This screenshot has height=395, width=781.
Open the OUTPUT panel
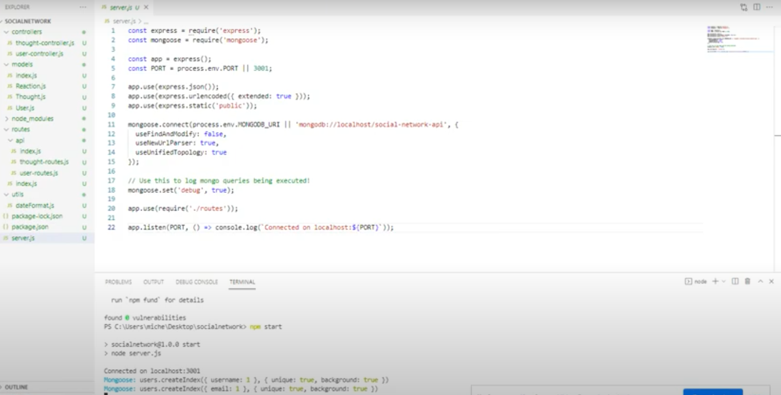(x=154, y=282)
